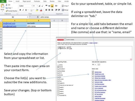Image resolution: width=135 pixels, height=101 pixels.
Task: Click the Copy icon in Clipboard group
Action: point(6,8)
